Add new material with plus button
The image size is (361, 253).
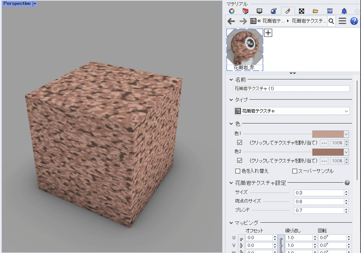tap(268, 33)
